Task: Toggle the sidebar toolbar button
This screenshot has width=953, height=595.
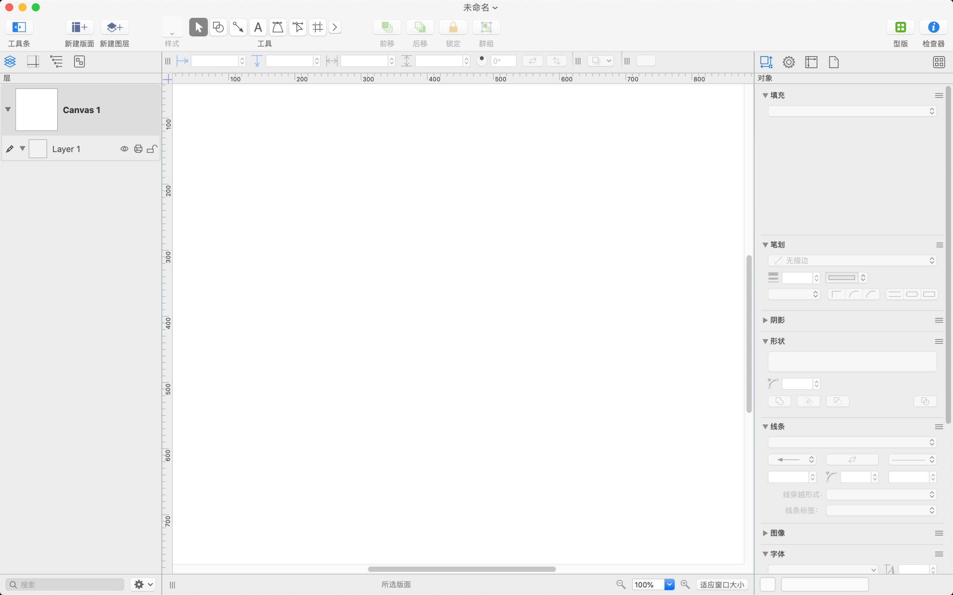Action: click(x=19, y=27)
